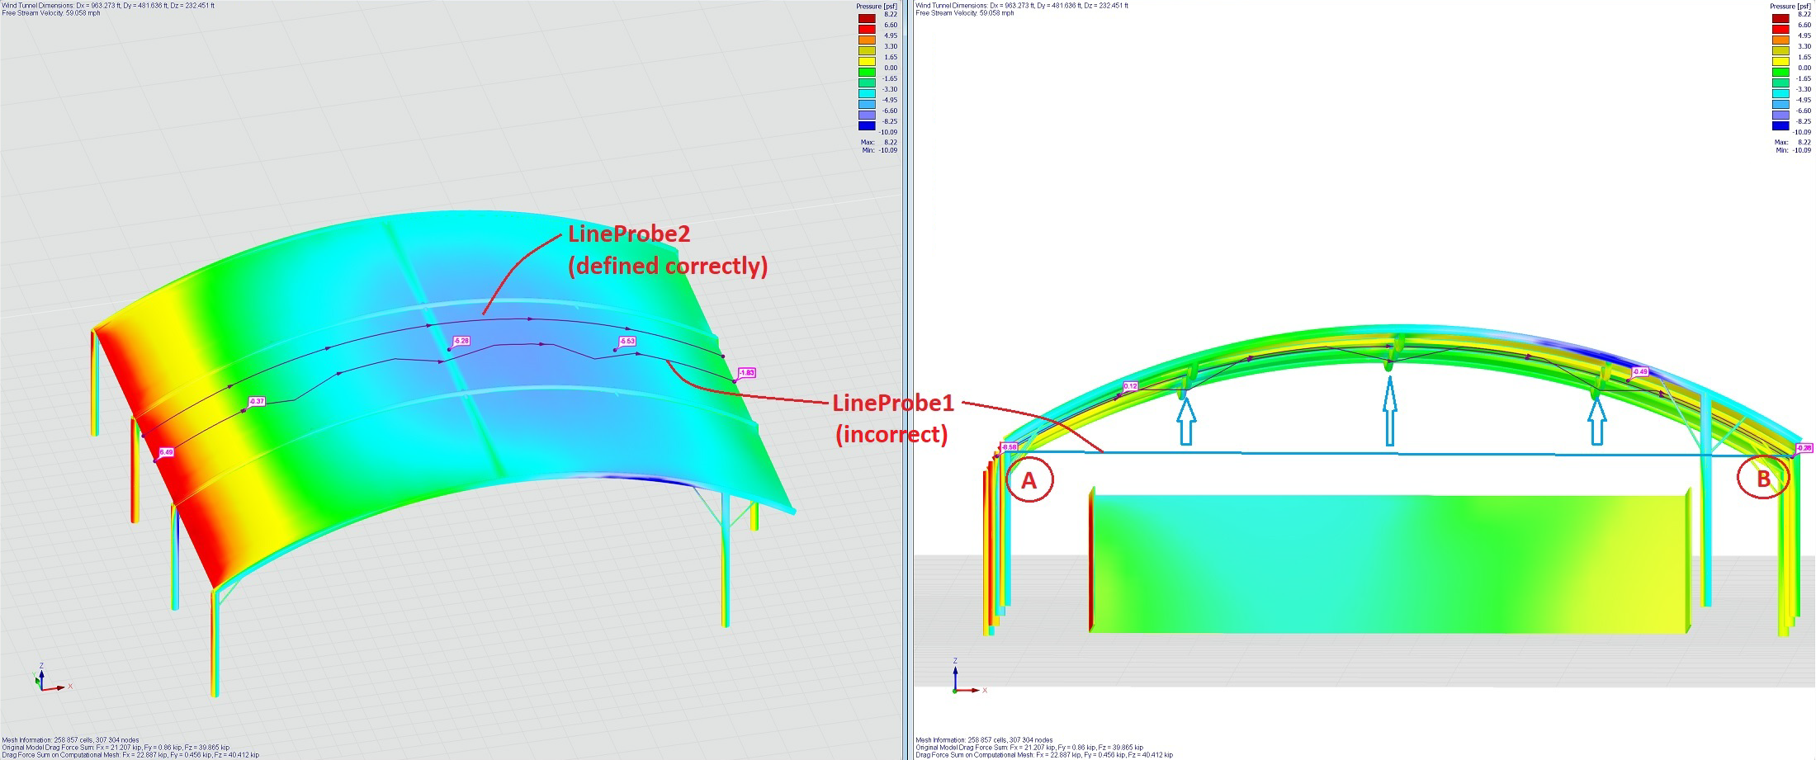Select the yellow 1.65 swatch in right legend
Image resolution: width=1816 pixels, height=760 pixels.
tap(1780, 59)
